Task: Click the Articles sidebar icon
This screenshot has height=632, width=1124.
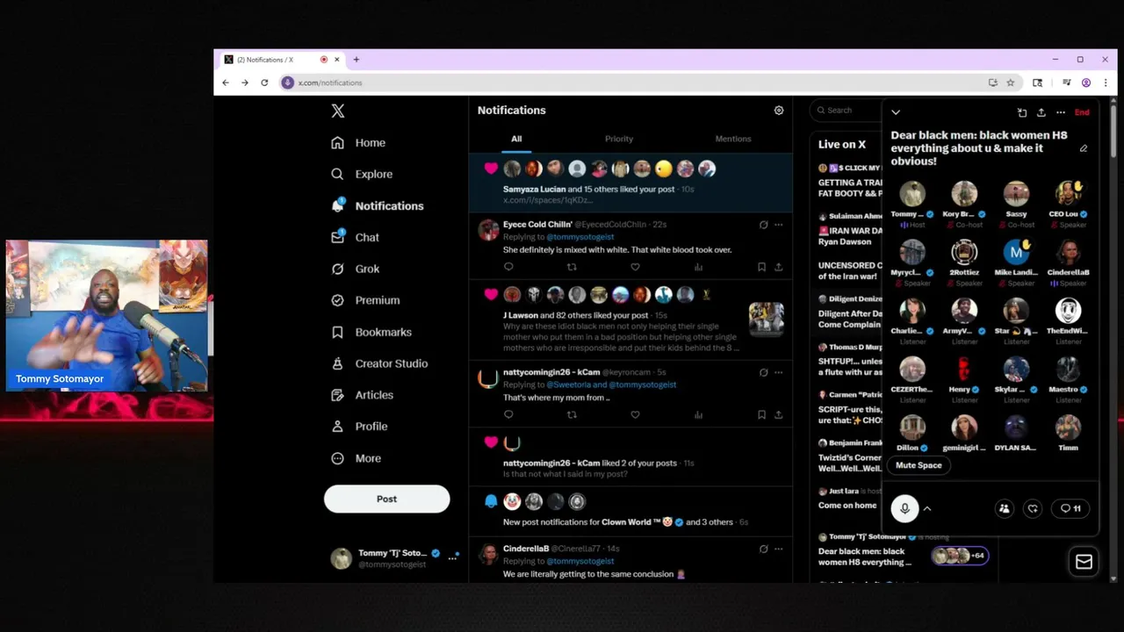Action: [x=337, y=395]
